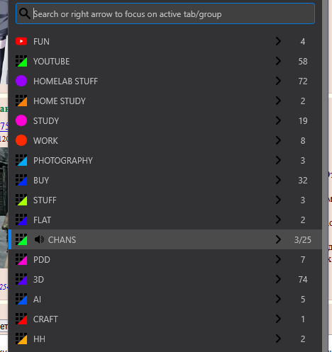Screen dimensions: 332x352
Task: Click the orange grid icon of HOME STUDY
Action: coord(21,101)
